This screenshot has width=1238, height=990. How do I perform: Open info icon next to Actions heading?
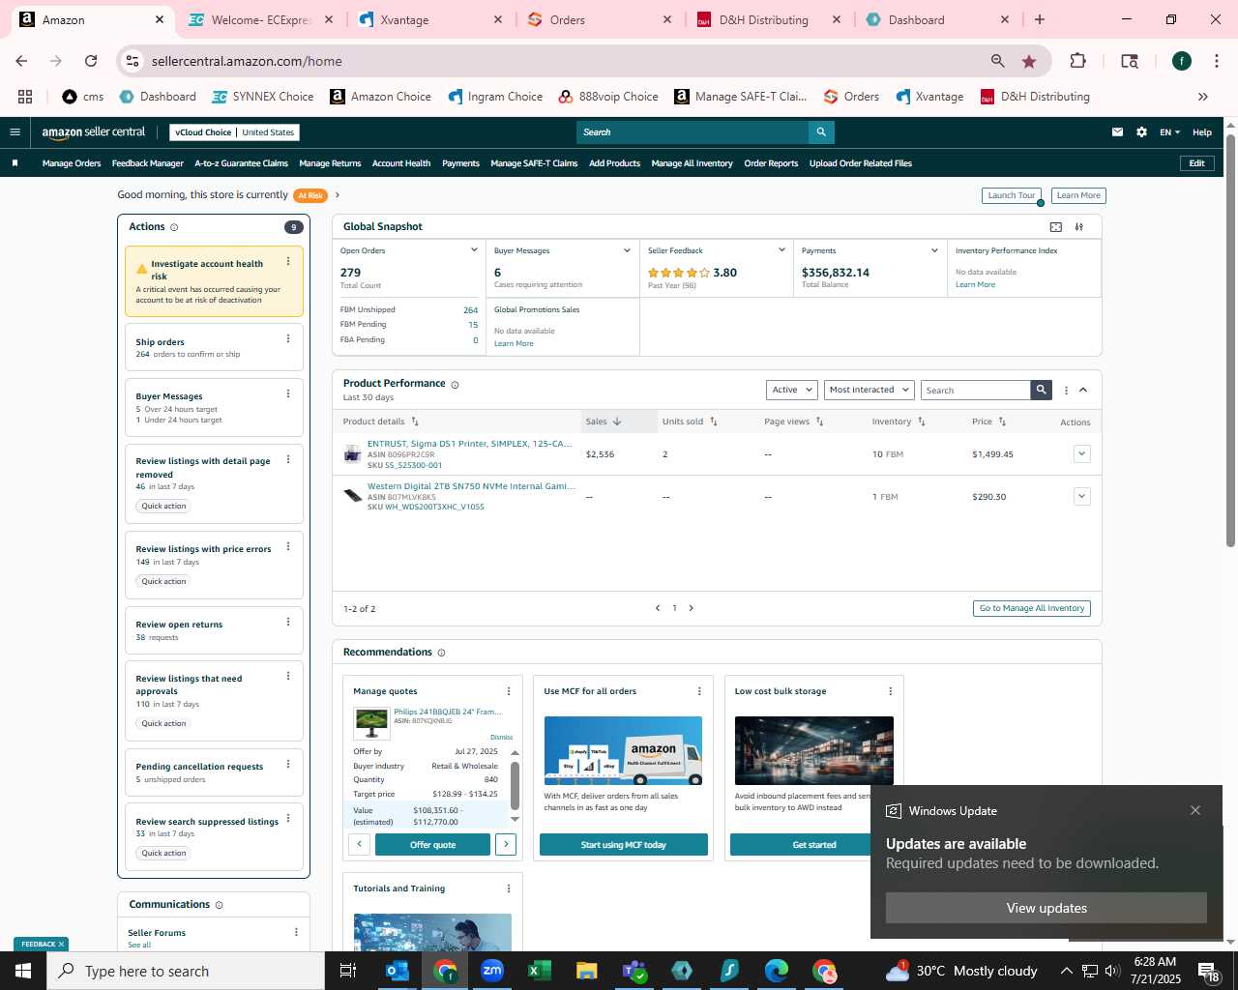click(174, 227)
